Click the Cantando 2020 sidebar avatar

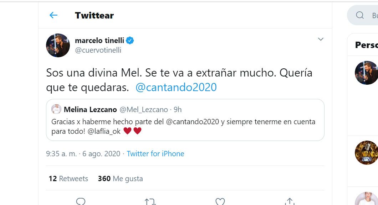366,153
